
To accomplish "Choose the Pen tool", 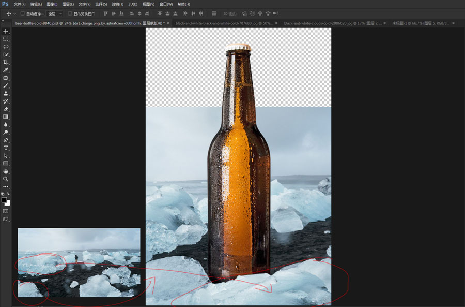I will (6, 140).
